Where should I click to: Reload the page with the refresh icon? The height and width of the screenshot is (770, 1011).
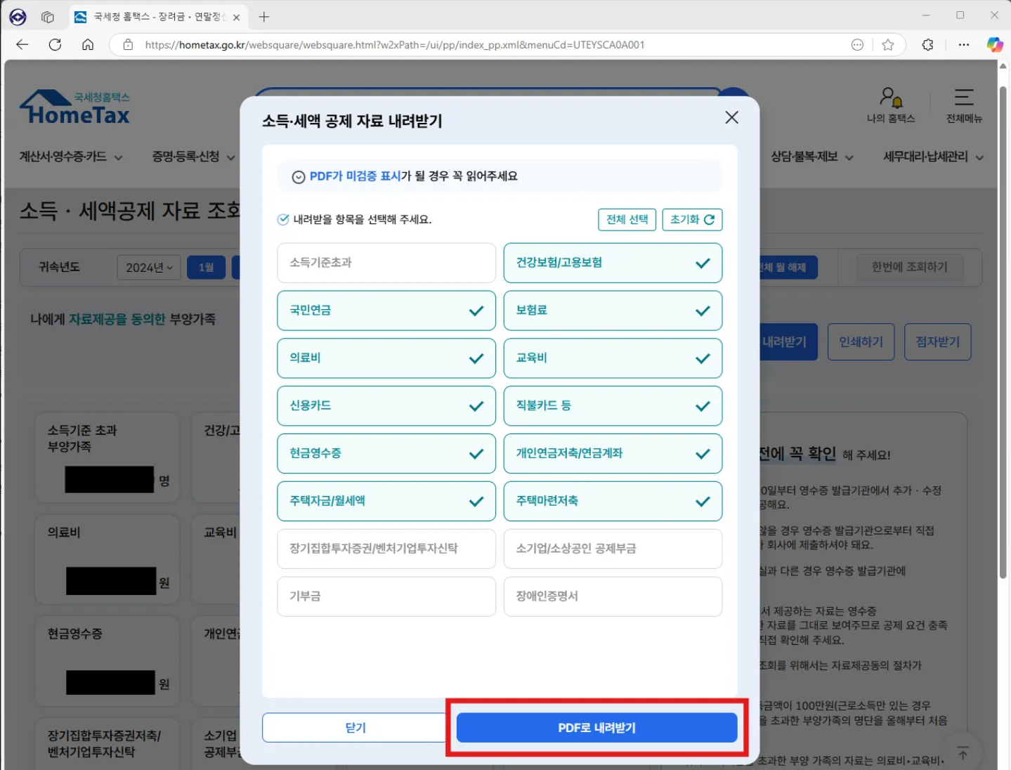click(55, 45)
